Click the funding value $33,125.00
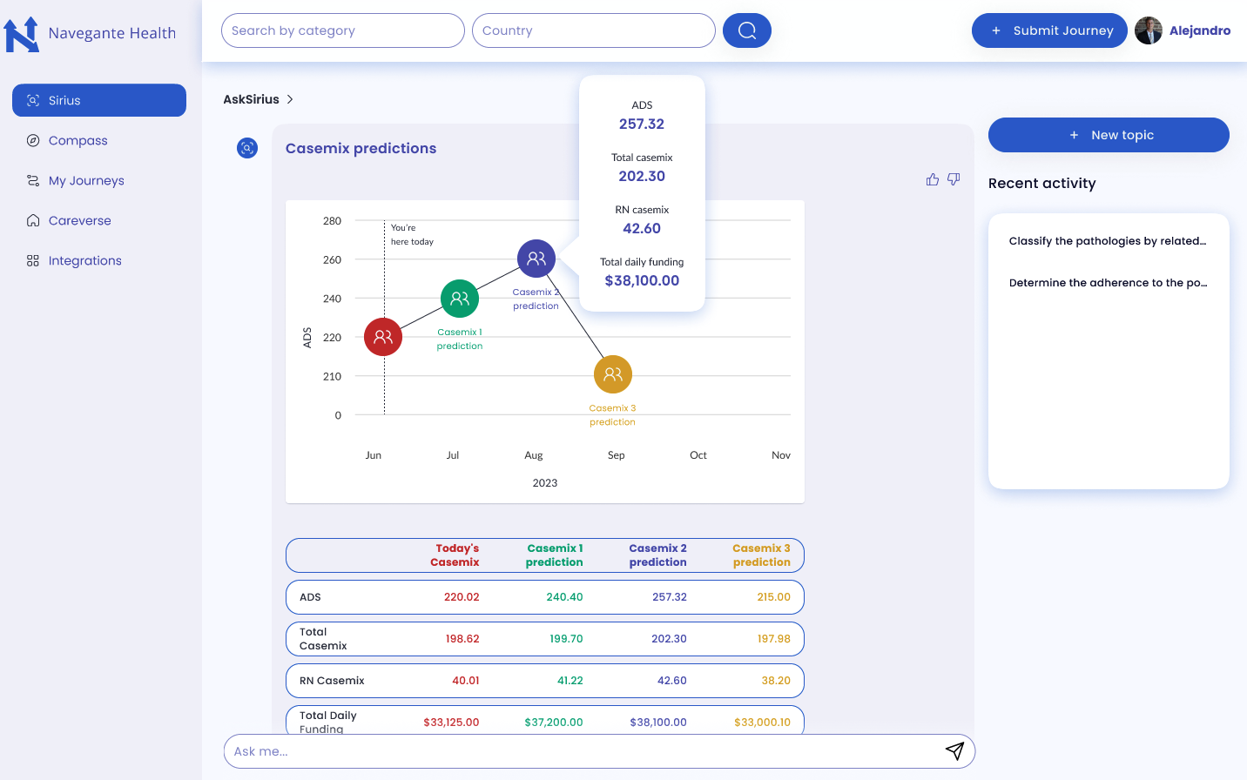The image size is (1247, 780). tap(451, 723)
